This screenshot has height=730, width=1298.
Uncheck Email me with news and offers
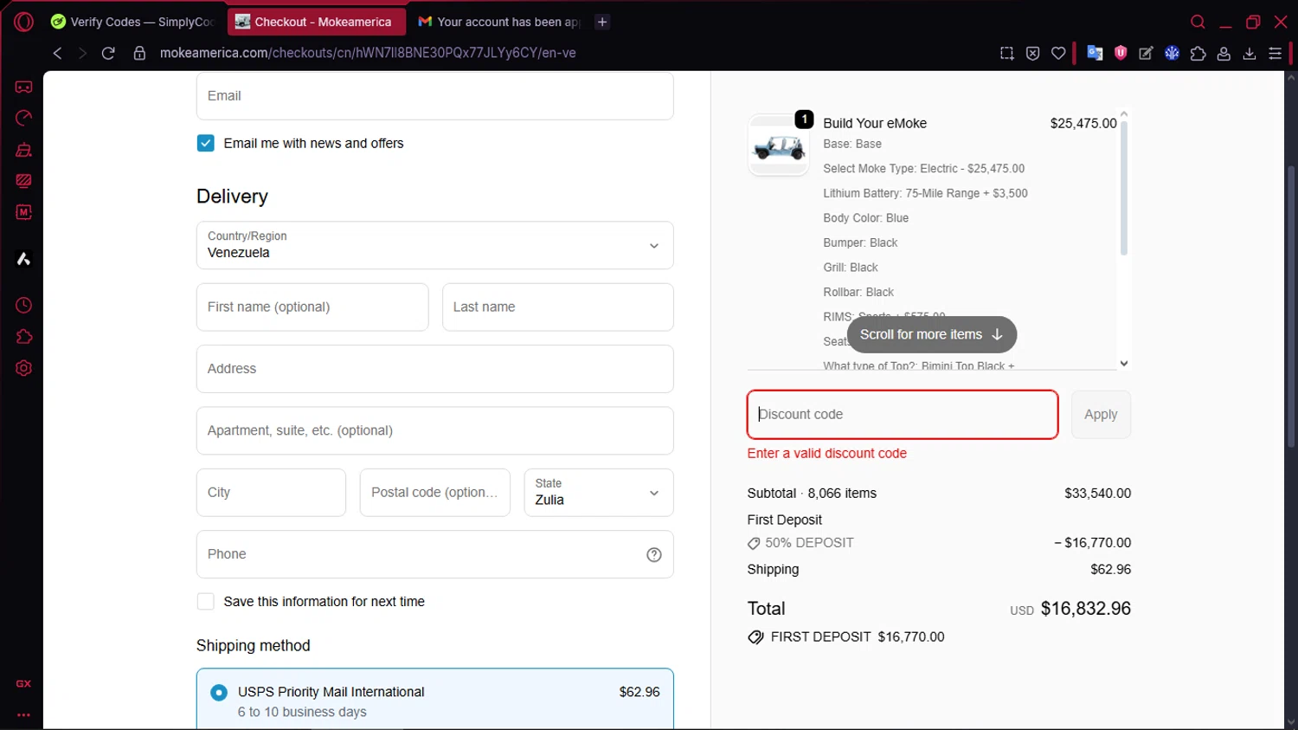(x=205, y=143)
